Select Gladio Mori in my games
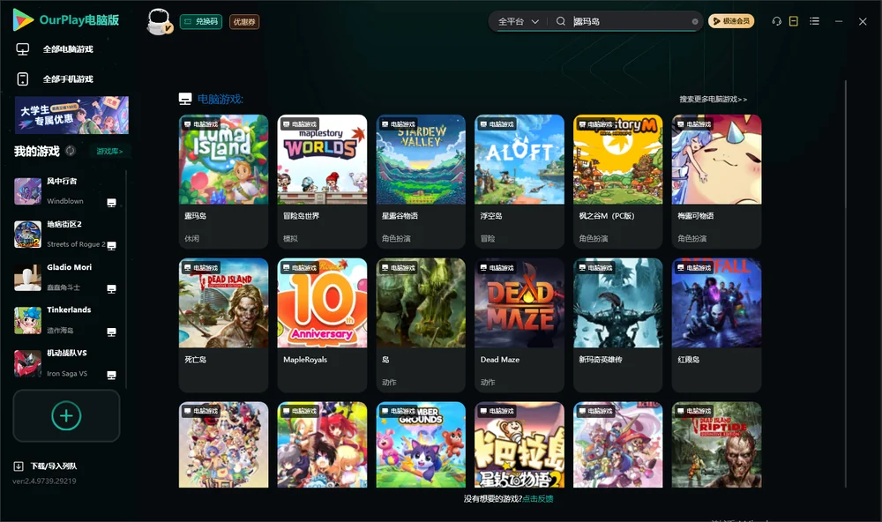 [x=66, y=277]
